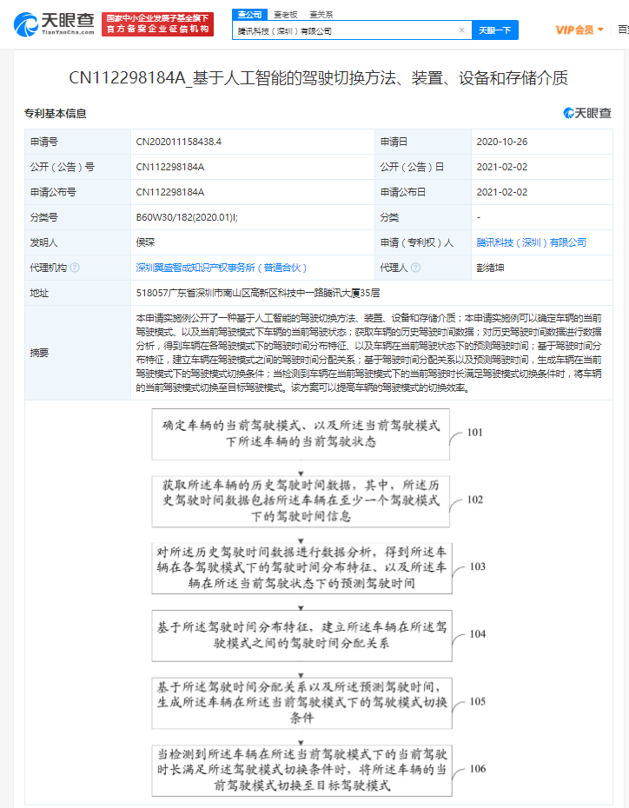Select inventor name 侯琛
This screenshot has height=808, width=629.
click(145, 242)
